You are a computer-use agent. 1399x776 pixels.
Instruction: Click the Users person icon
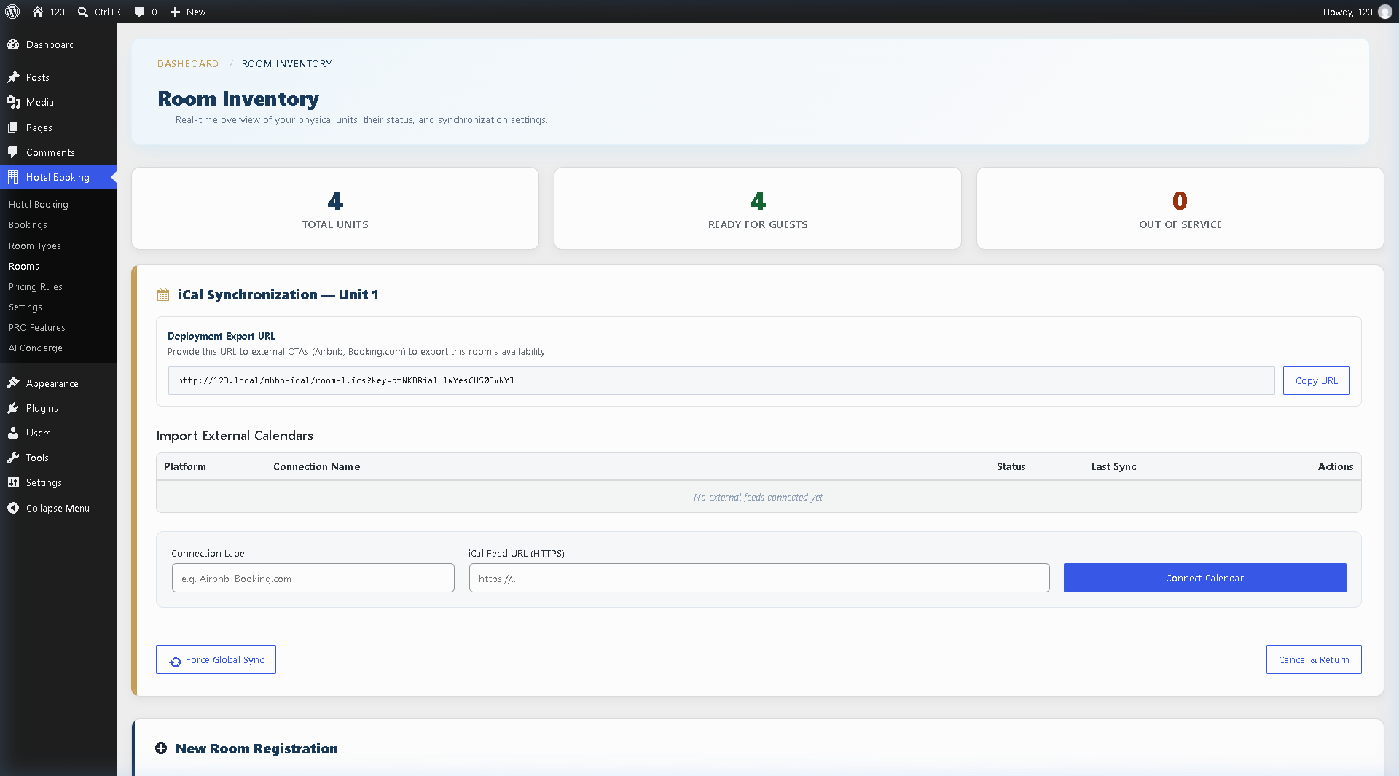pyautogui.click(x=13, y=433)
